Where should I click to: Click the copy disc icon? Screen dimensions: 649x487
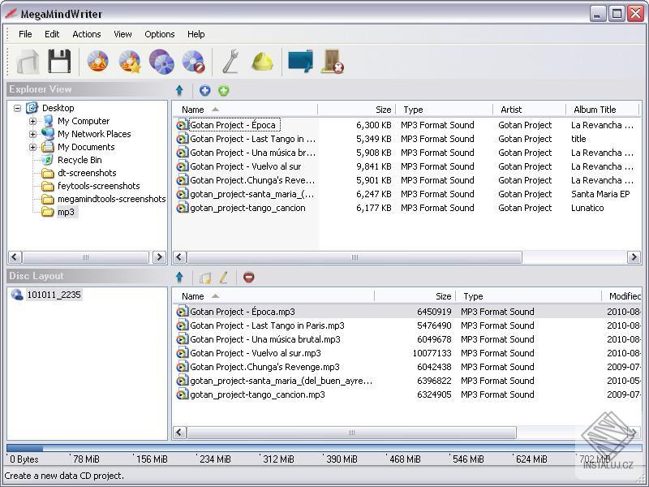161,62
